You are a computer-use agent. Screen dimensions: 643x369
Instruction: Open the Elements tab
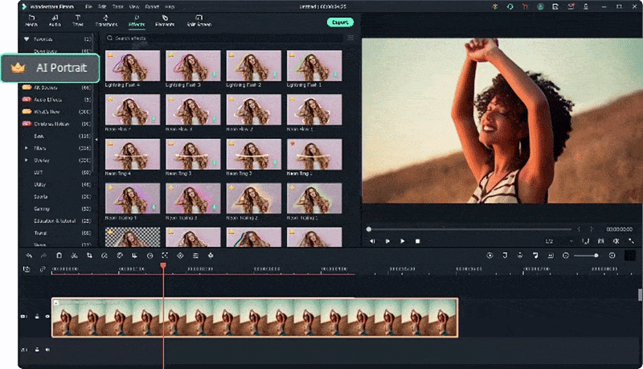point(165,21)
